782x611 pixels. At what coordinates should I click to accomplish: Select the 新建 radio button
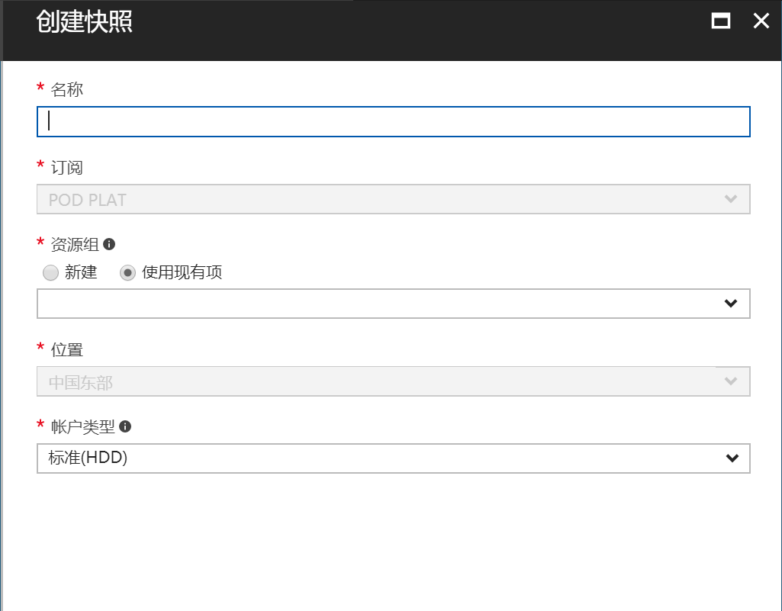coord(50,273)
